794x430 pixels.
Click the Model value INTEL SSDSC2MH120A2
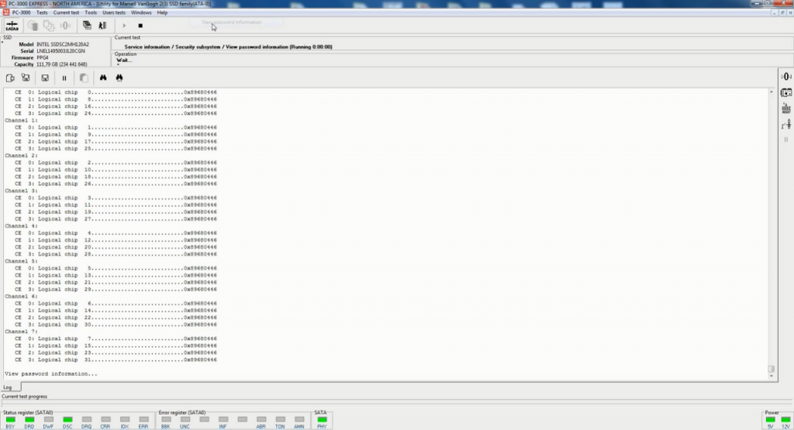click(x=62, y=44)
